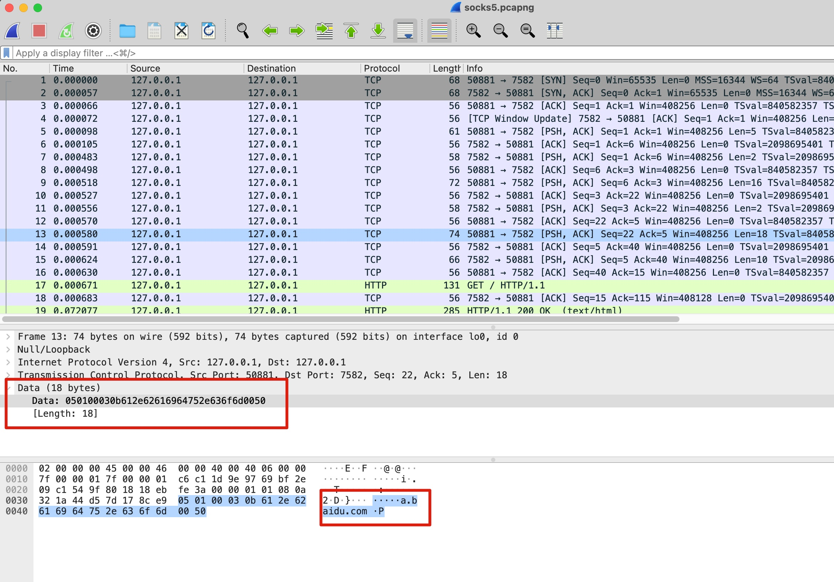The image size is (834, 582).
Task: Click the Source column header
Action: pyautogui.click(x=145, y=68)
